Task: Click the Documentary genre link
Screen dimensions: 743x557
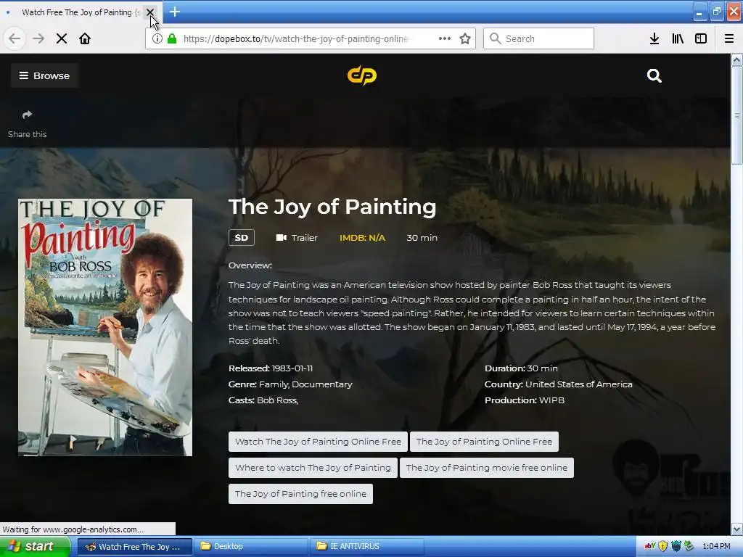Action: 322,384
